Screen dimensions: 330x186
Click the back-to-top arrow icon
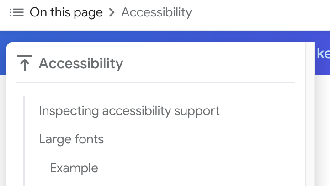pos(25,63)
